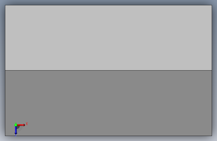Click the Z axis arrowhead tip
This screenshot has width=217, height=141.
[x=16, y=134]
